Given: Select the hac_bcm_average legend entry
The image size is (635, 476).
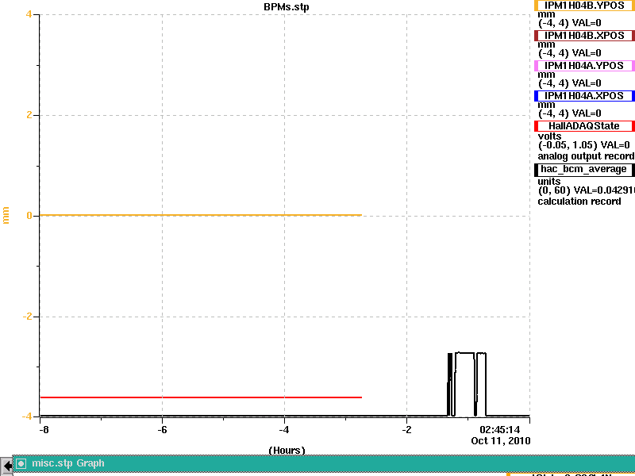Looking at the screenshot, I should tap(584, 170).
